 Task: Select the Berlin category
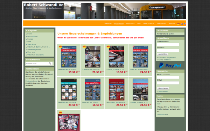pos(30,34)
